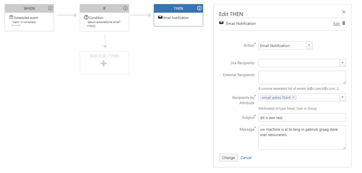Click the info icon on THEN block
This screenshot has height=173, width=362.
(x=199, y=8)
